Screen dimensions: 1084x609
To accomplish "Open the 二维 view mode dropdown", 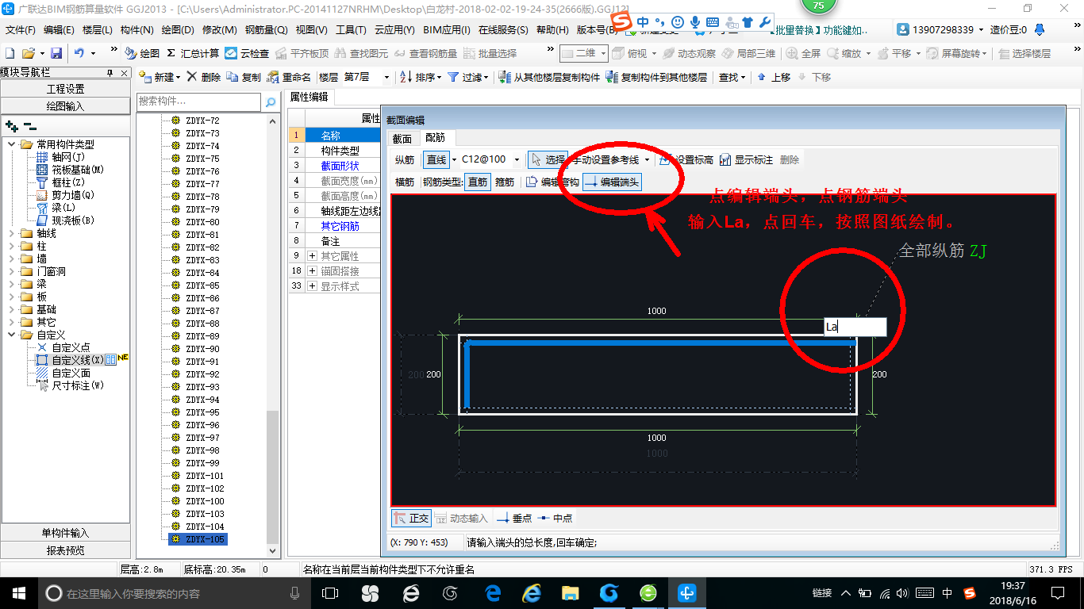I will pos(604,53).
